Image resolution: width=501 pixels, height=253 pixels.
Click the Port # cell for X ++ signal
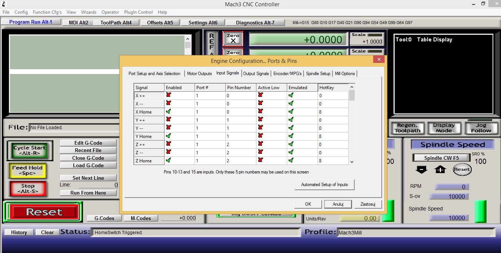(210, 95)
